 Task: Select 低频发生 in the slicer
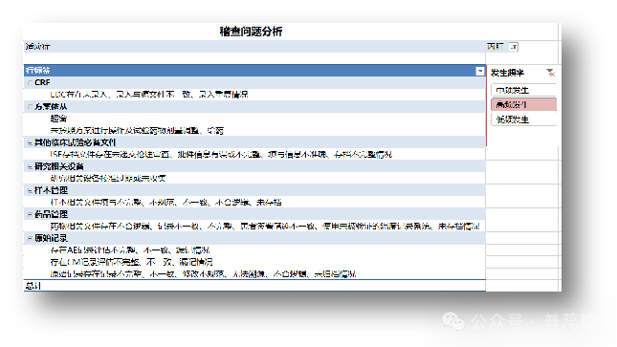click(x=524, y=119)
